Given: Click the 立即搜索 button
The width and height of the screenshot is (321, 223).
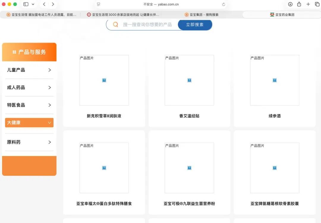Looking at the screenshot, I should pos(195,24).
